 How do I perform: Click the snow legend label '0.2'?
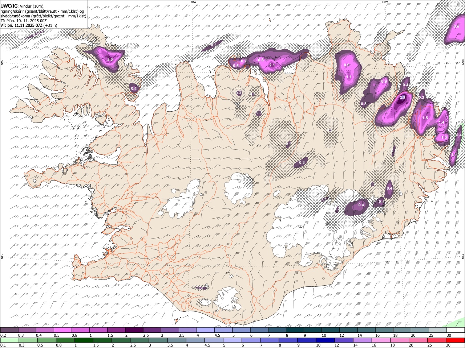click(x=3, y=335)
